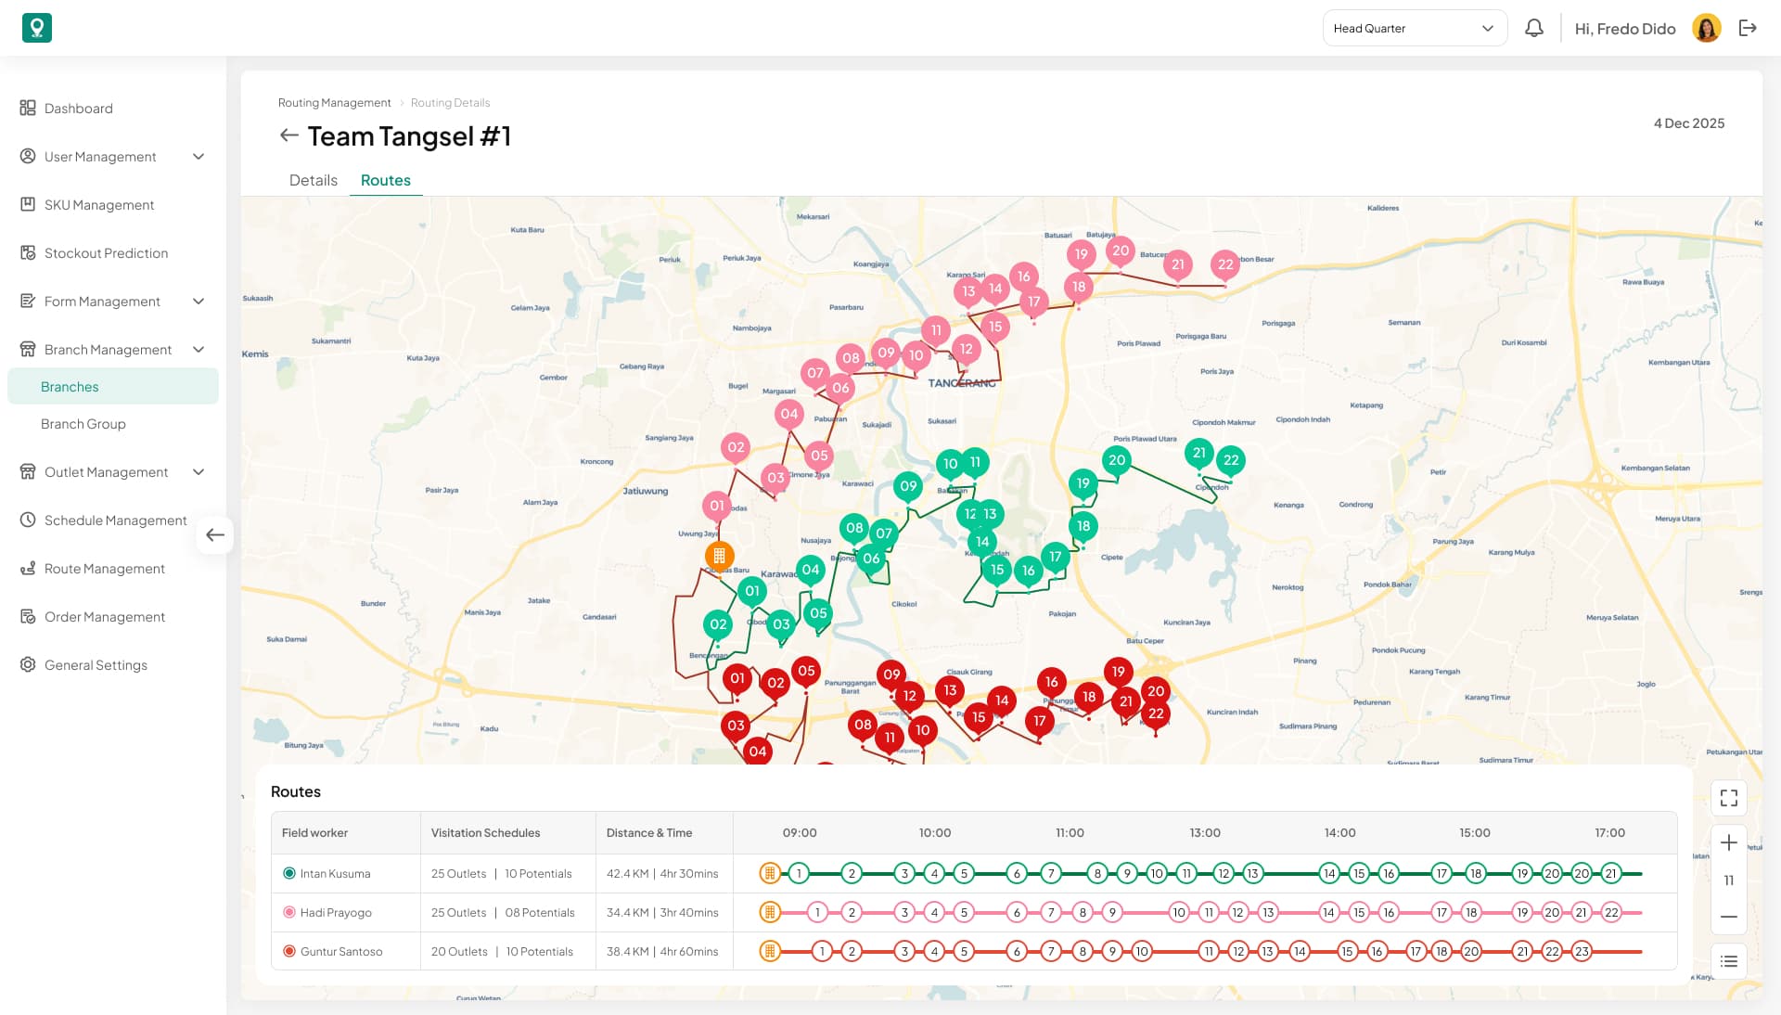Click the logout icon in header
The height and width of the screenshot is (1015, 1781).
coord(1748,28)
